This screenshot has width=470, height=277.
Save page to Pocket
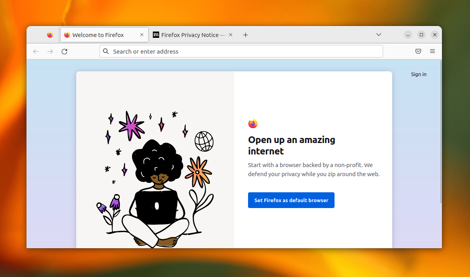pyautogui.click(x=418, y=51)
